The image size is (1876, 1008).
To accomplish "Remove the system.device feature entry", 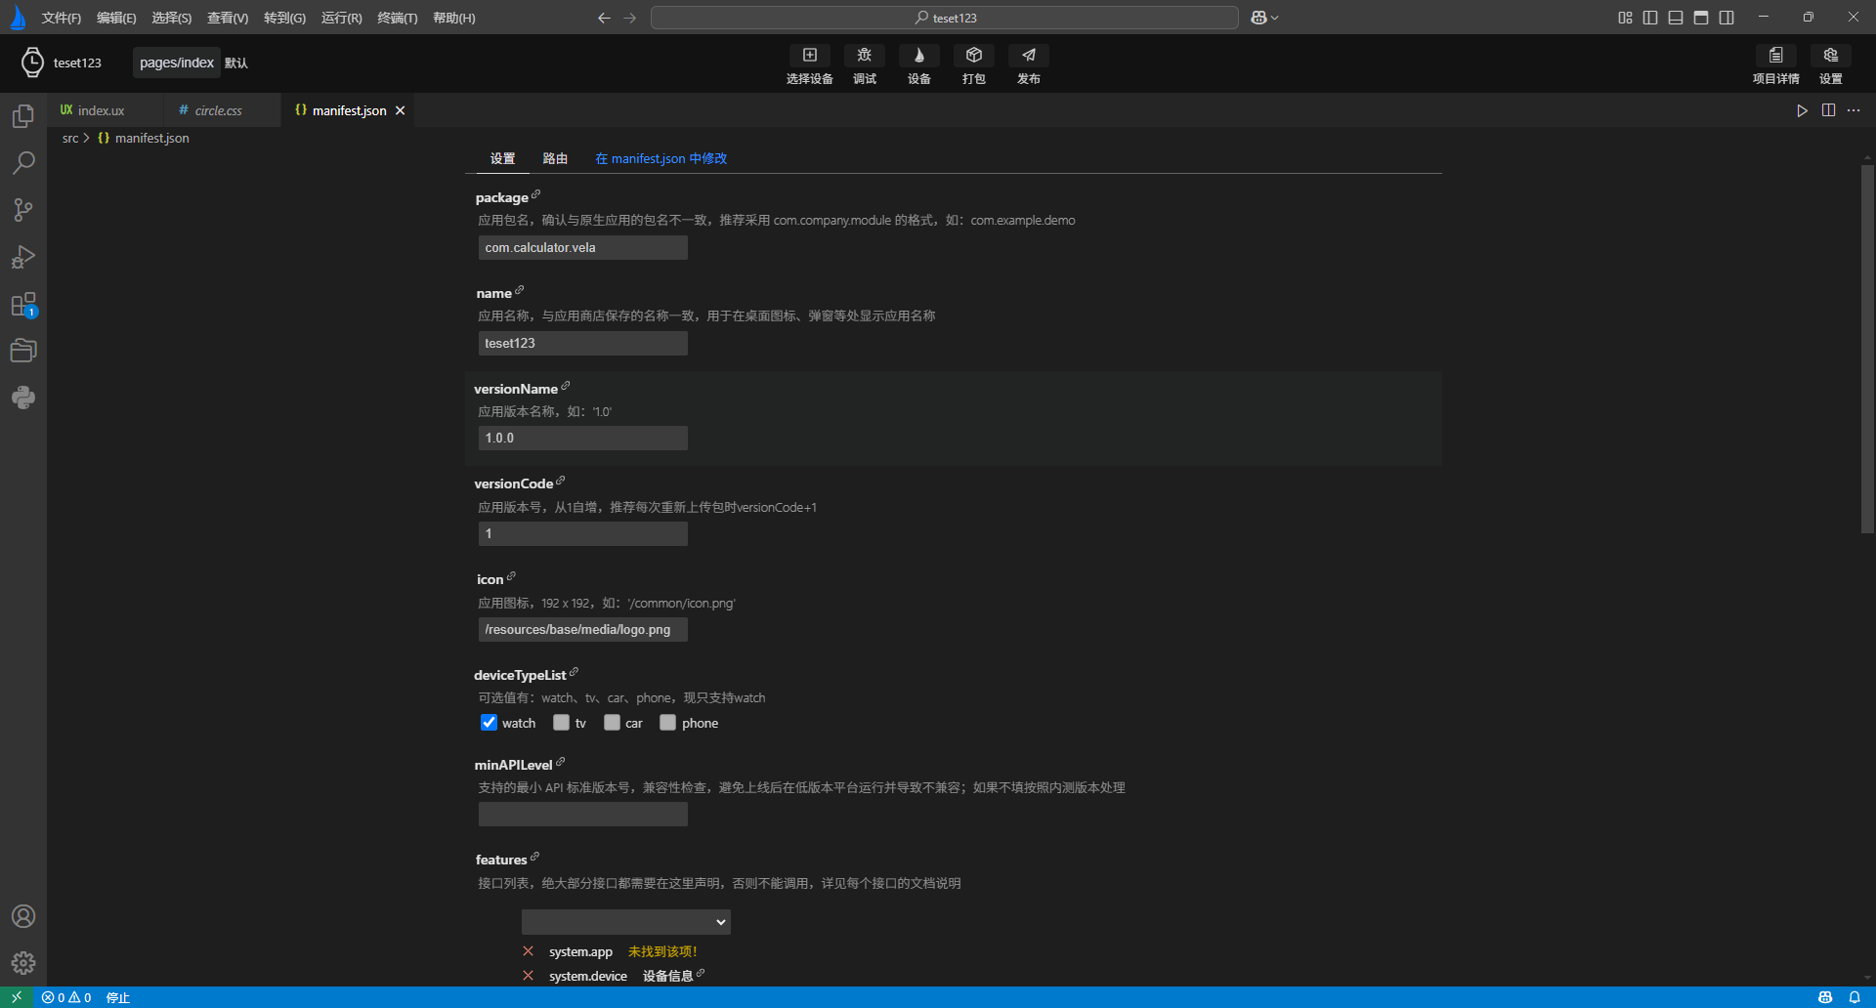I will 529,976.
